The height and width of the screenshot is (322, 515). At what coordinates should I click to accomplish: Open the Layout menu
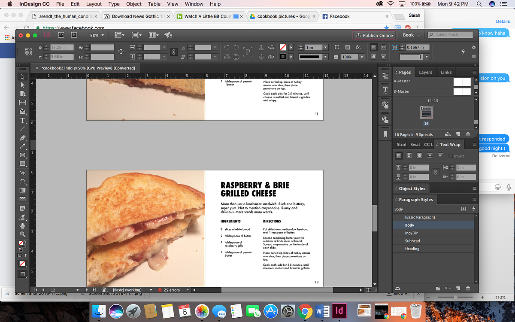tap(94, 4)
